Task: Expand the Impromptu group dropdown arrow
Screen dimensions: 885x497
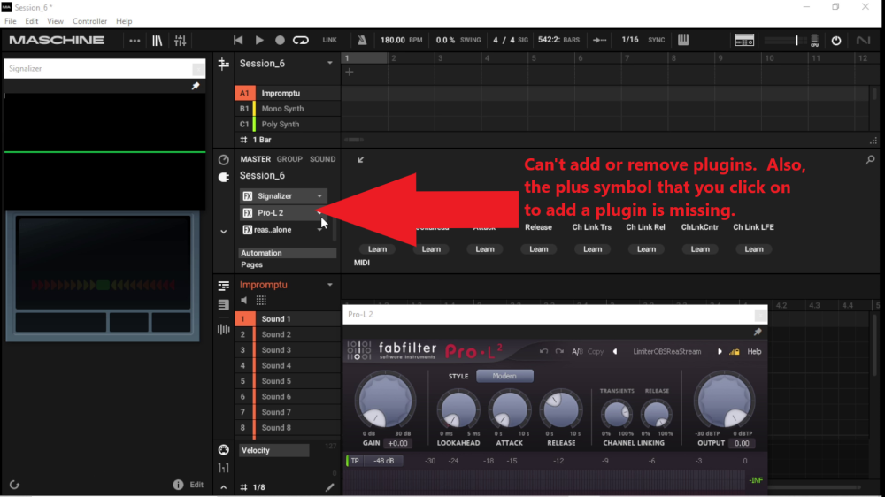Action: (329, 285)
